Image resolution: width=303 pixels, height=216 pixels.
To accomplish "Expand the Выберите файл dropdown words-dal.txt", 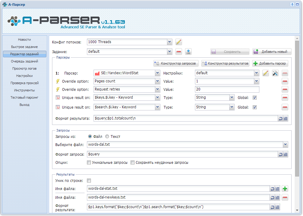I will tap(286, 145).
